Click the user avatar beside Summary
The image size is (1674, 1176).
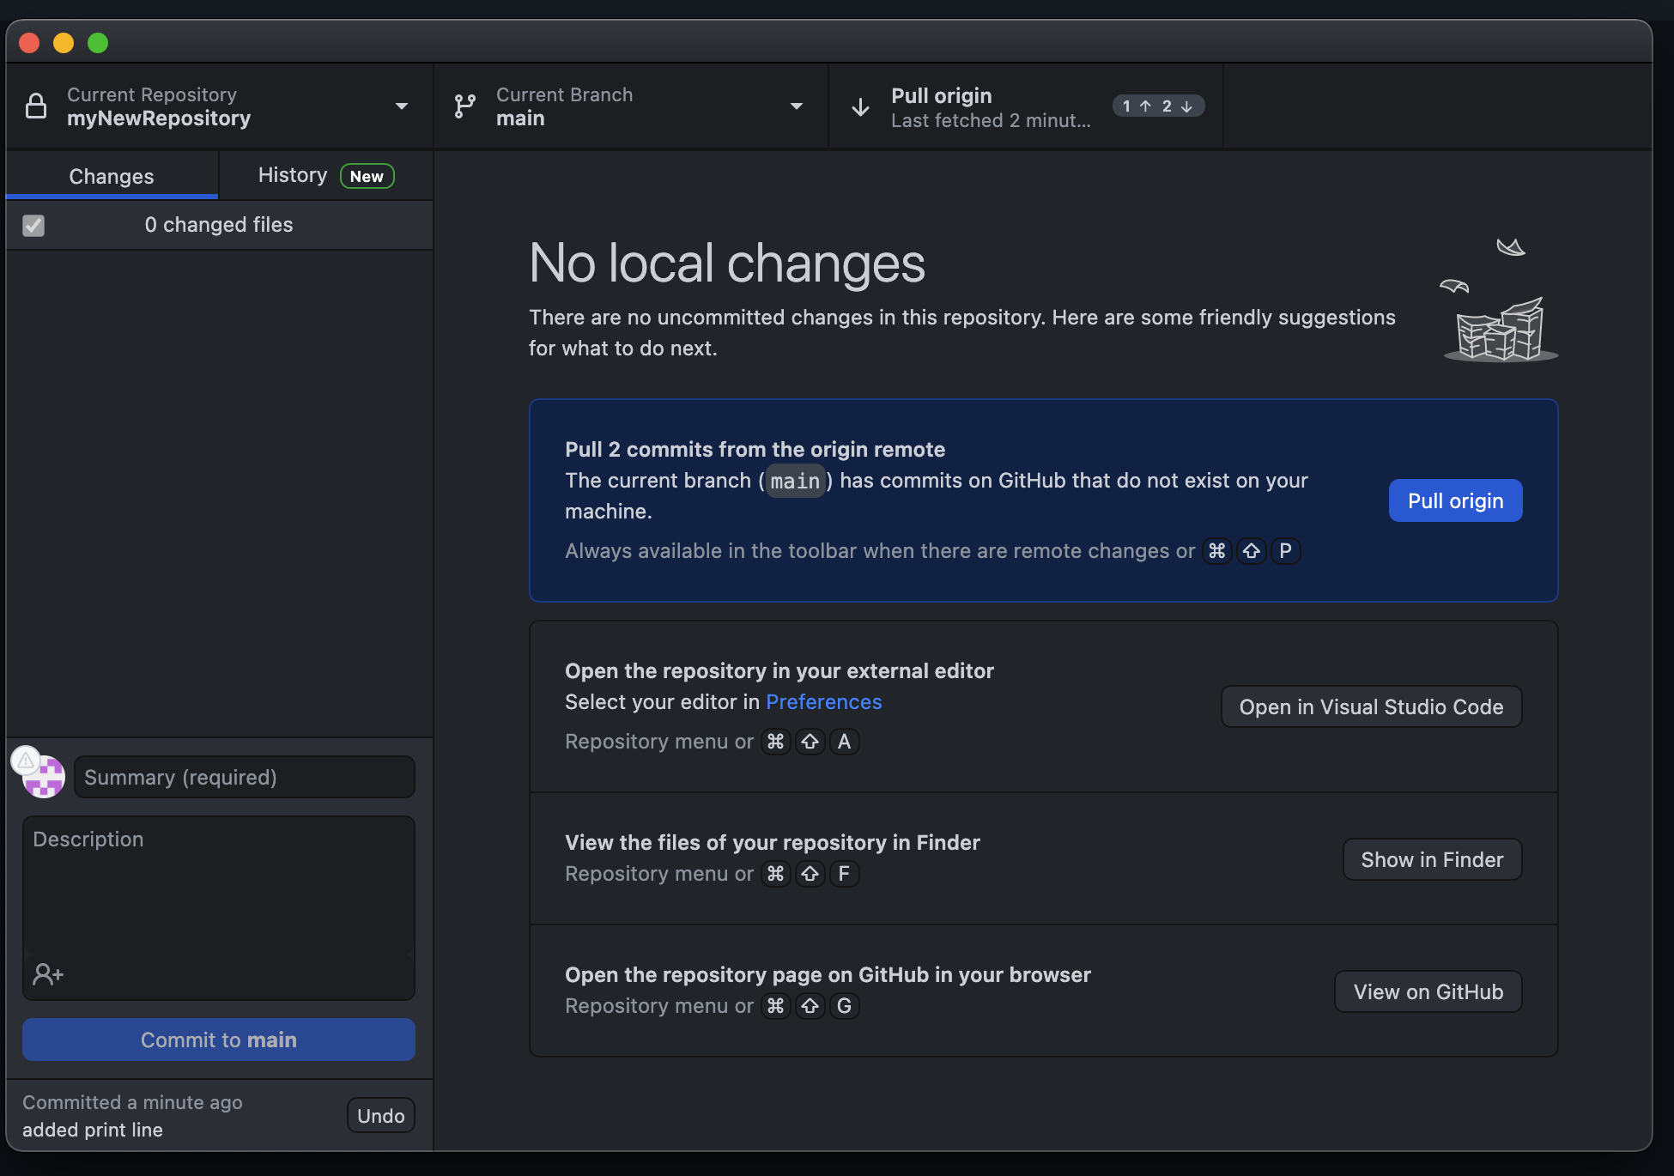click(x=45, y=778)
